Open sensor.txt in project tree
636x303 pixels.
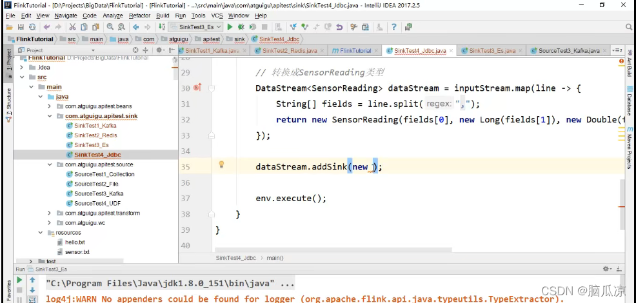point(77,252)
